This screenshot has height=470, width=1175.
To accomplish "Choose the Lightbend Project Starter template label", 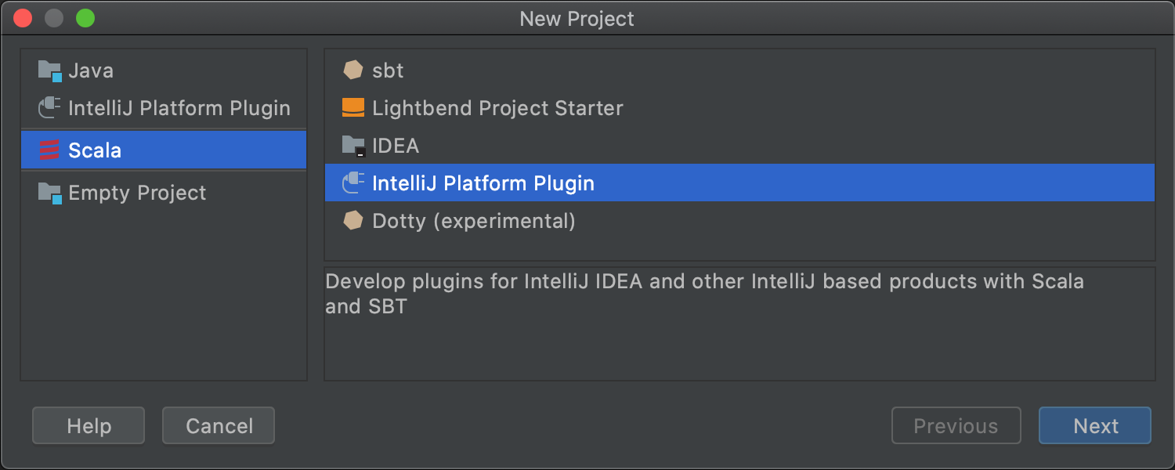I will click(497, 108).
